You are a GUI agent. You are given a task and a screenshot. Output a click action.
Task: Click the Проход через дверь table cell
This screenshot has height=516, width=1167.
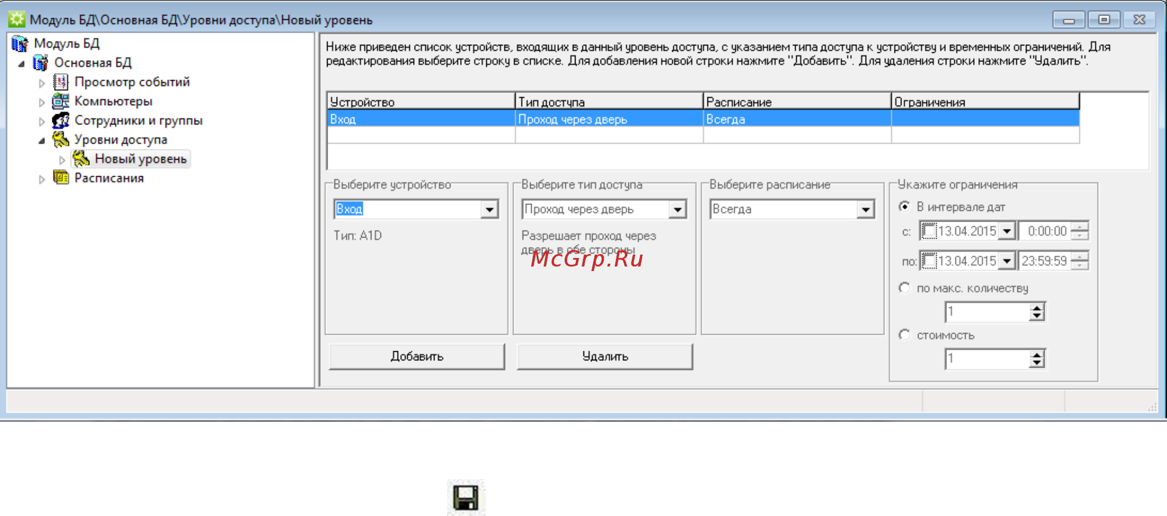click(609, 119)
